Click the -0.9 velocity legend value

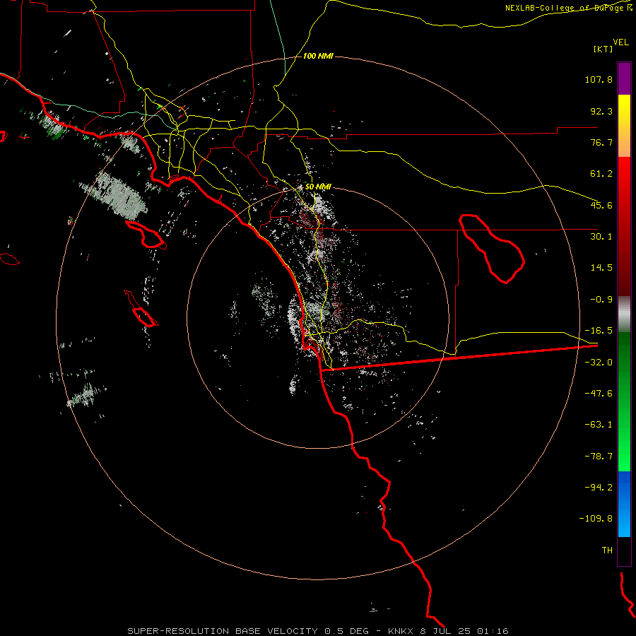(601, 300)
